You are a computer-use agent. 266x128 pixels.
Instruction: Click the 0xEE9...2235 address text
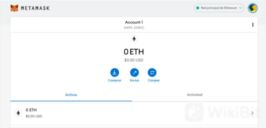[x=132, y=28]
